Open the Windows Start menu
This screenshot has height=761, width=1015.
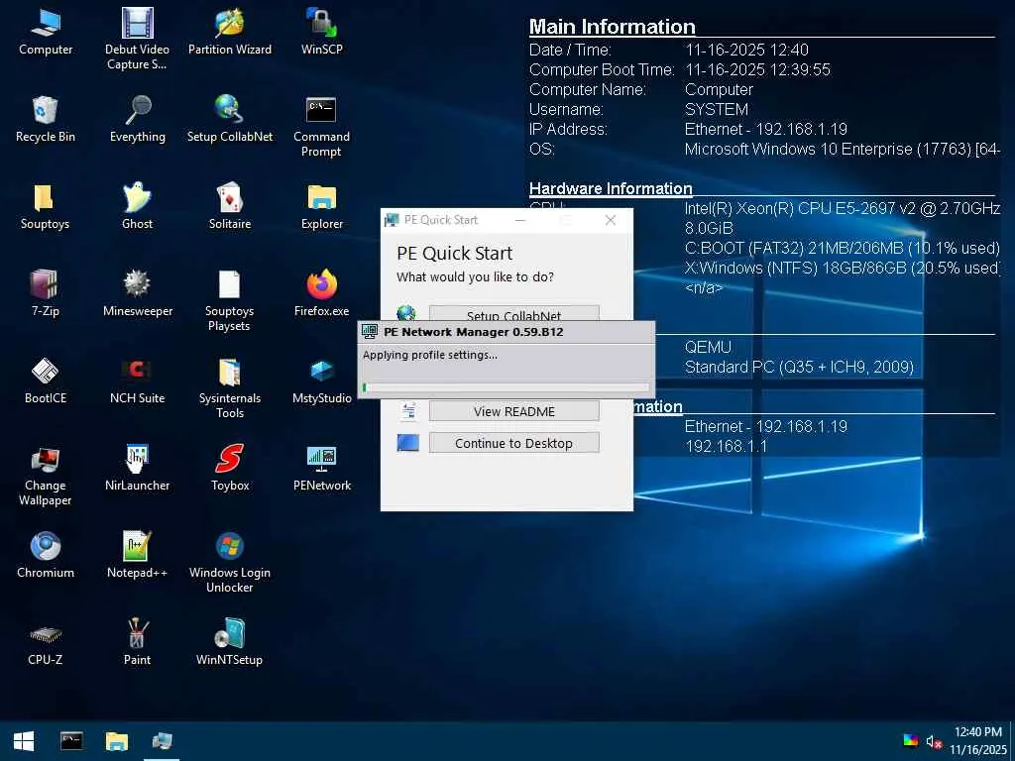point(24,741)
